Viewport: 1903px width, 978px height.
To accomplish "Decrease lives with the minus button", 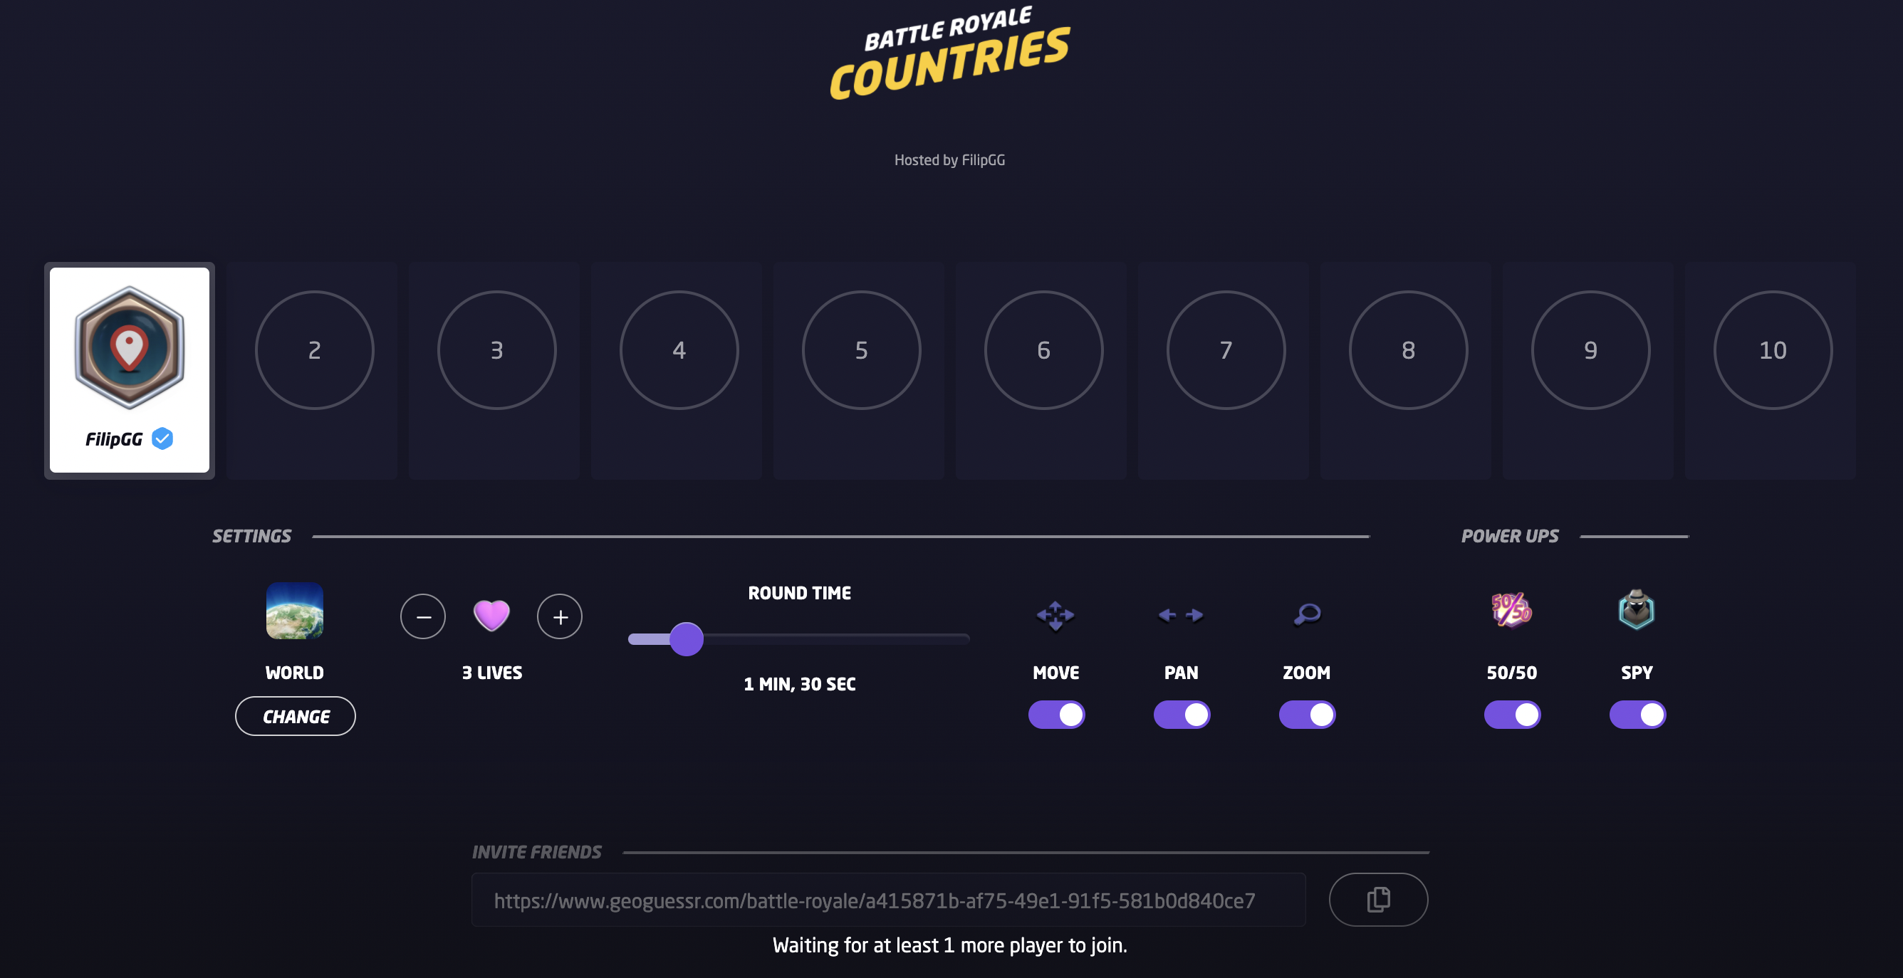I will point(422,616).
